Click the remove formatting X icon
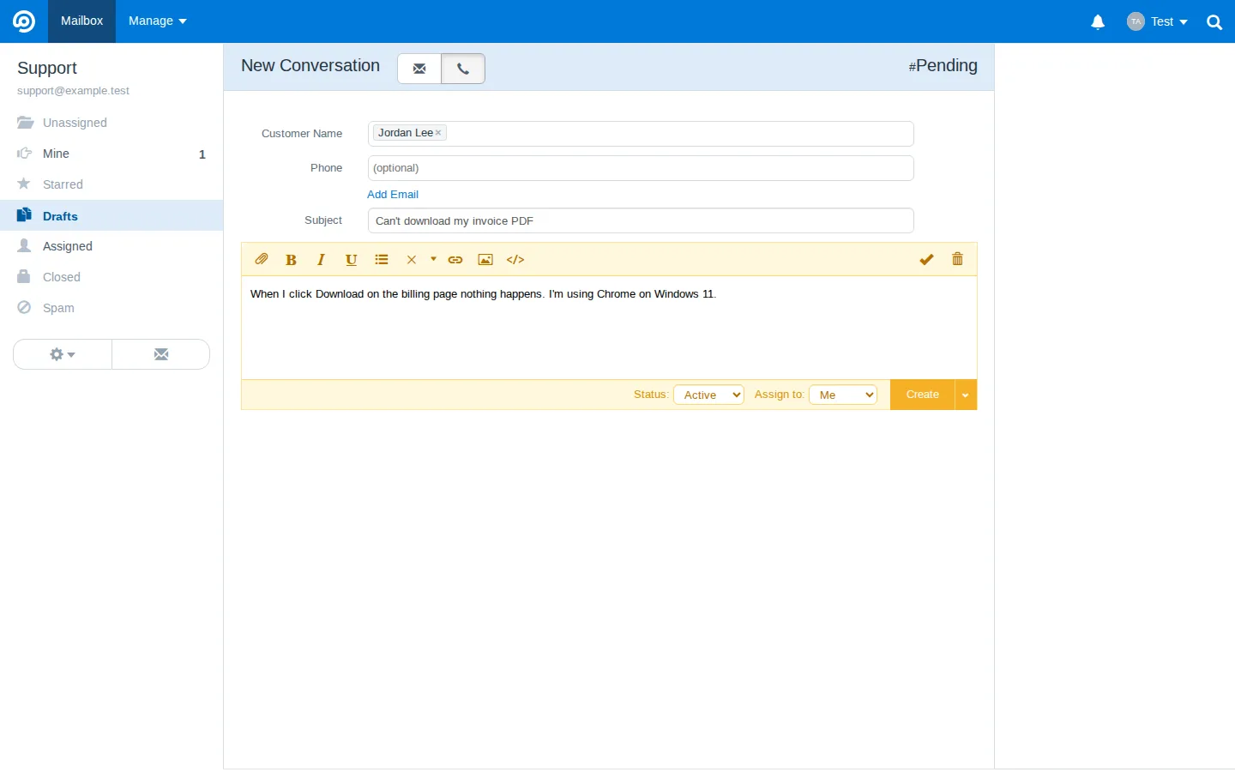 point(412,260)
